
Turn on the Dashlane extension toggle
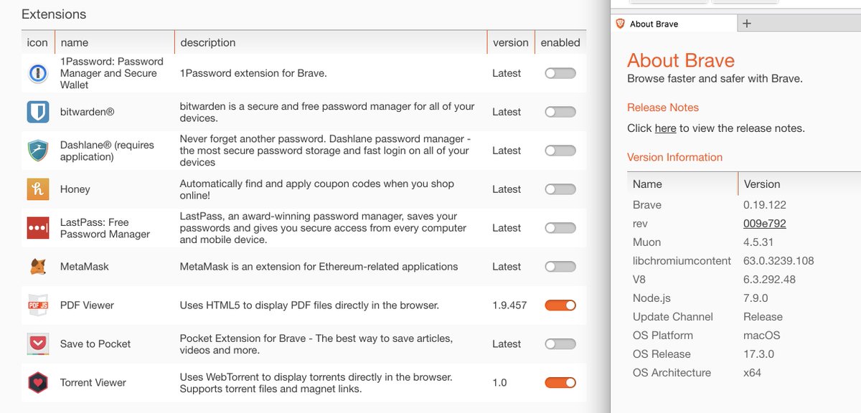click(x=560, y=151)
